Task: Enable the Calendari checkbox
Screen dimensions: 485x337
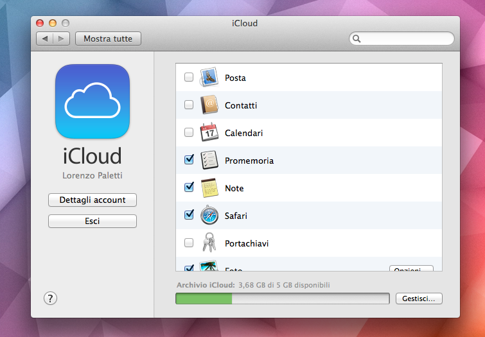Action: 189,132
